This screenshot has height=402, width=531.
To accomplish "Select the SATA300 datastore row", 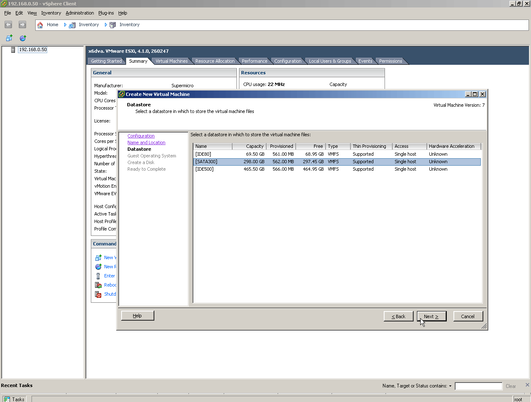I will point(337,162).
